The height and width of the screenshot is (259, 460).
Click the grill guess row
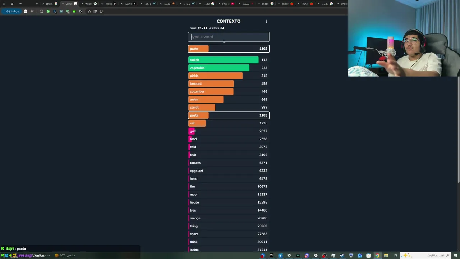pyautogui.click(x=229, y=131)
